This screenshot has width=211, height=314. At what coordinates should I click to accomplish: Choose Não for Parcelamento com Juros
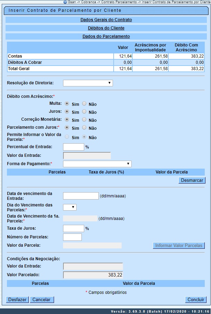tap(84, 128)
